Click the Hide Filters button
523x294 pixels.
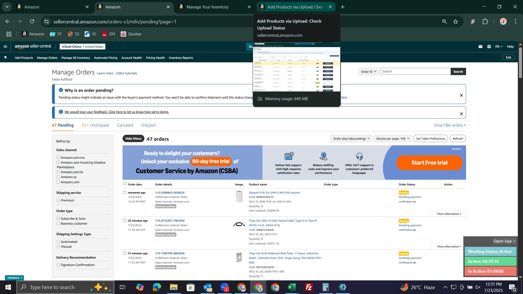coord(133,139)
